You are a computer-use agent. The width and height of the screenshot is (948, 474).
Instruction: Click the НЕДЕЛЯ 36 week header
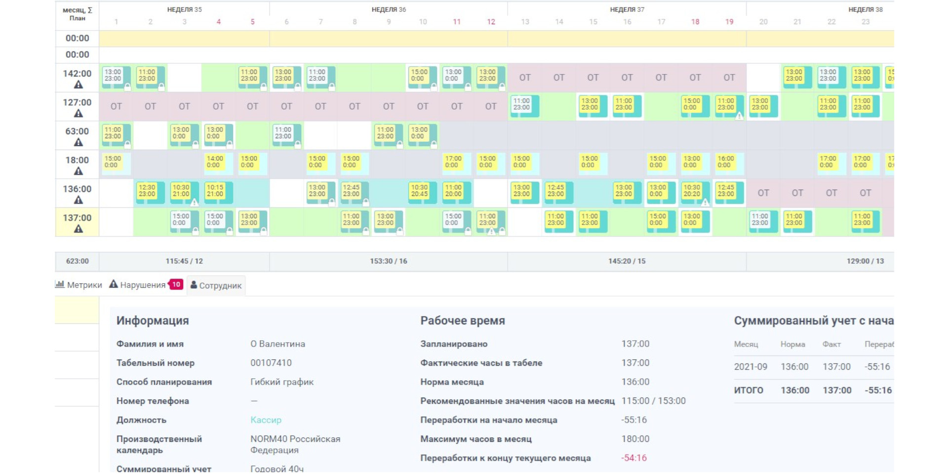click(x=389, y=9)
